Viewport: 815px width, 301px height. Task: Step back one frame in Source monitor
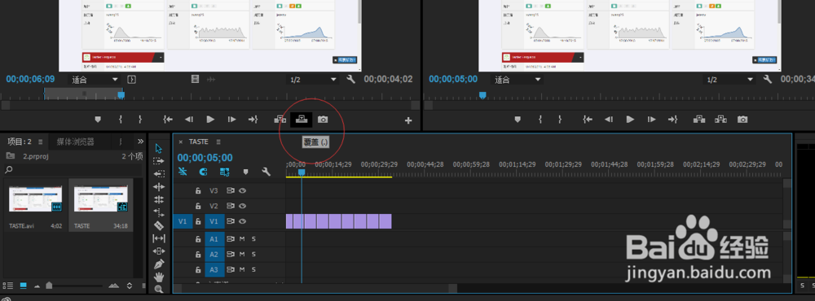coord(189,120)
